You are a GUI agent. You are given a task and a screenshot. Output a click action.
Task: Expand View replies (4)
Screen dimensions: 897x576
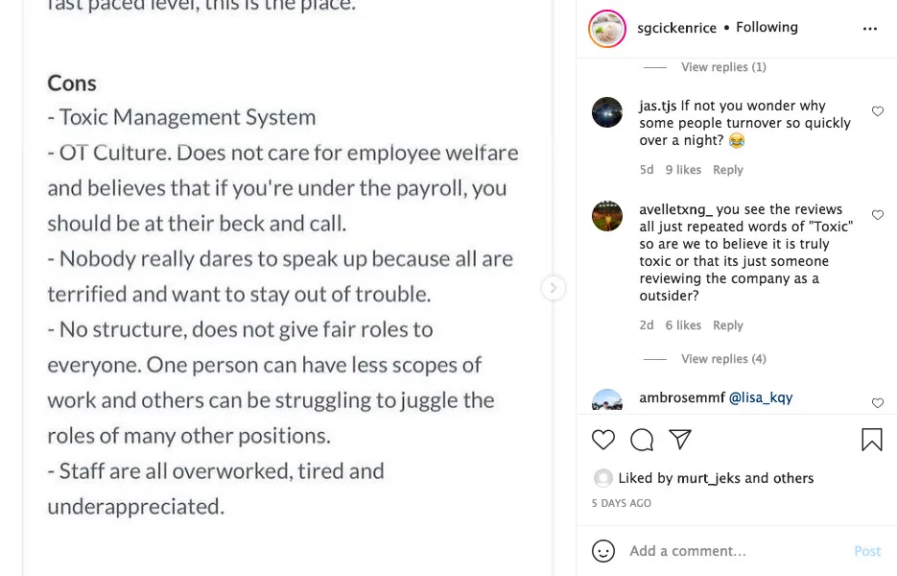click(x=723, y=359)
